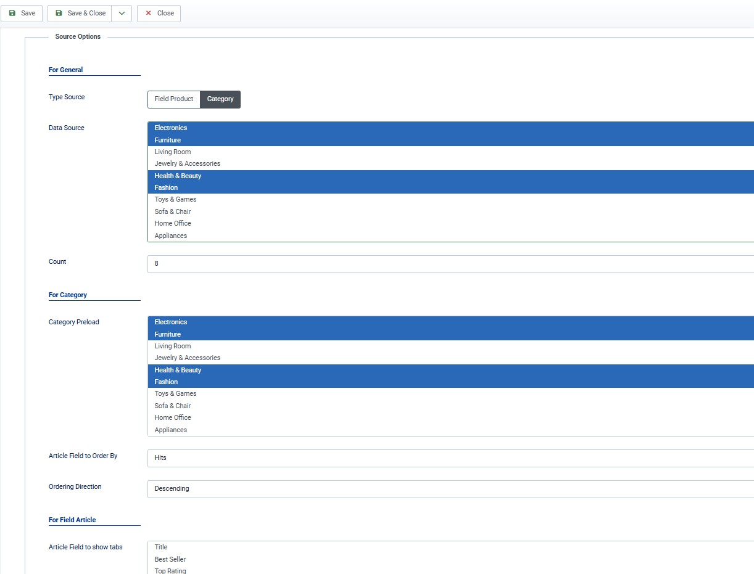
Task: Select Toys & Games in Data Source
Action: tap(175, 200)
